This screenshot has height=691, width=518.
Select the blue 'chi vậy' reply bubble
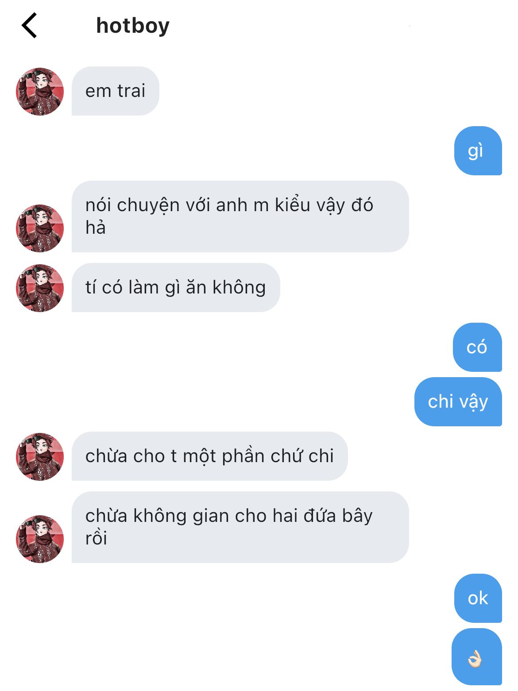(458, 402)
